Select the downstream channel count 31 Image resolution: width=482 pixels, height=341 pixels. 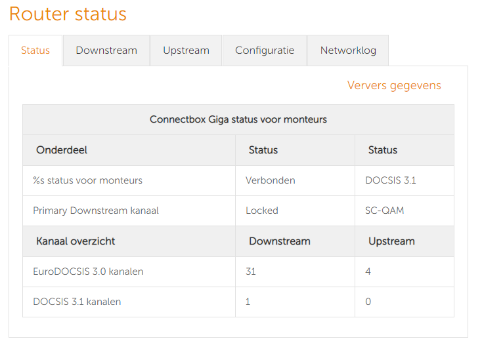tap(251, 271)
